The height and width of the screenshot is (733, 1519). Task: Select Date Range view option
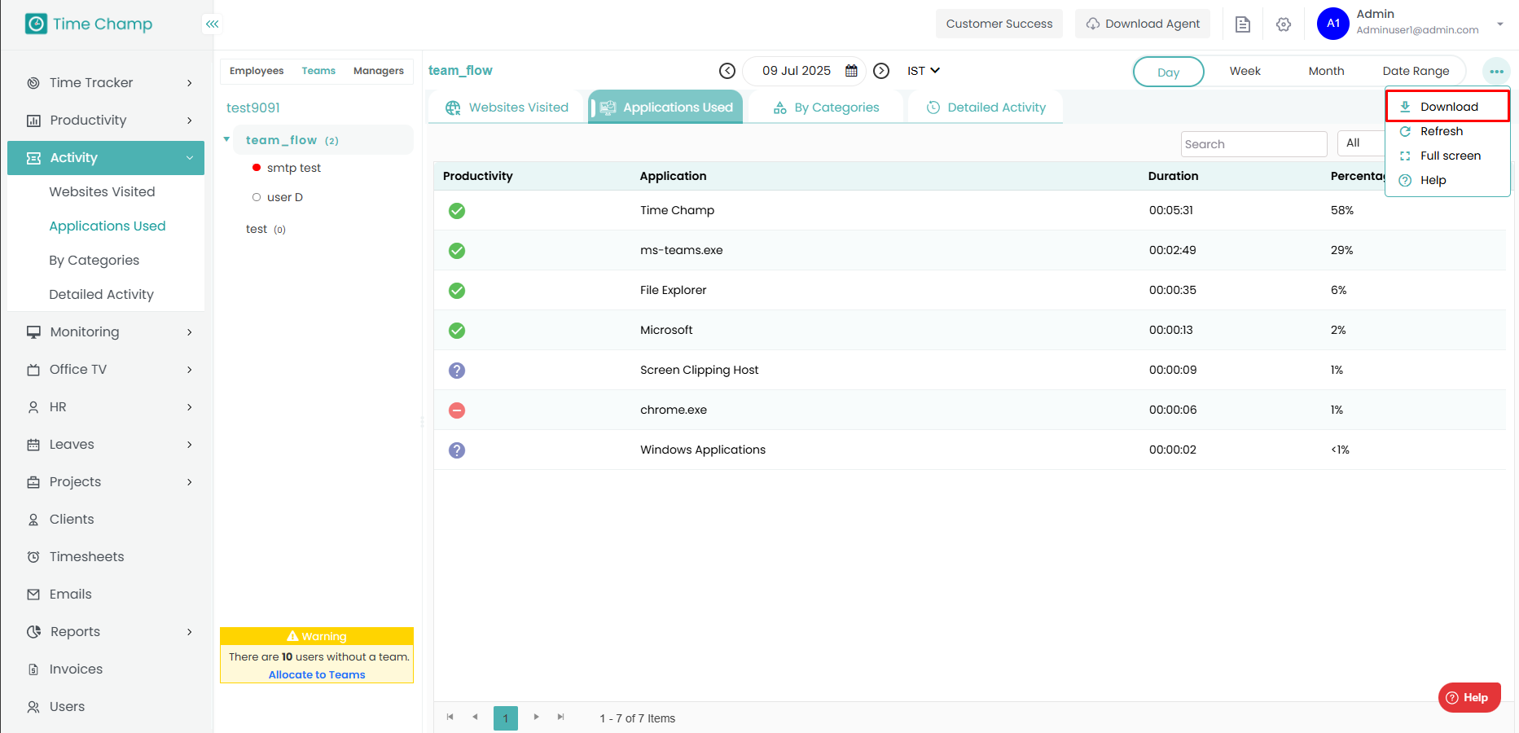click(1416, 72)
